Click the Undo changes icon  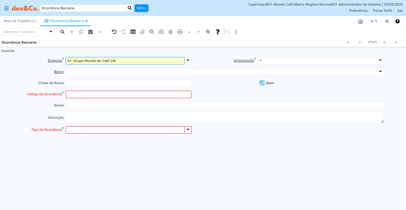[x=114, y=32]
